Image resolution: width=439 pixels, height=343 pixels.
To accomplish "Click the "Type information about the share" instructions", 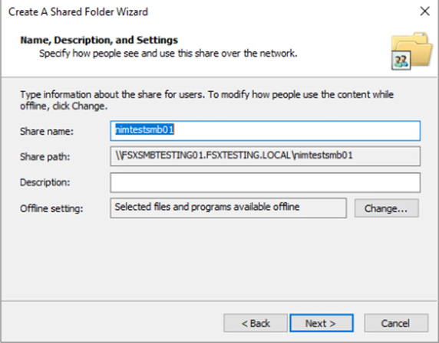I will point(206,100).
